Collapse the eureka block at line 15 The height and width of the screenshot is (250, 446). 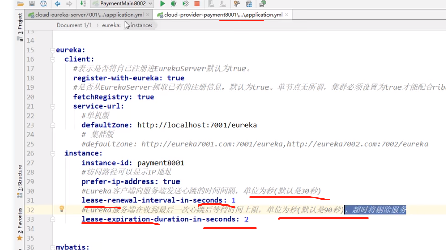click(53, 50)
